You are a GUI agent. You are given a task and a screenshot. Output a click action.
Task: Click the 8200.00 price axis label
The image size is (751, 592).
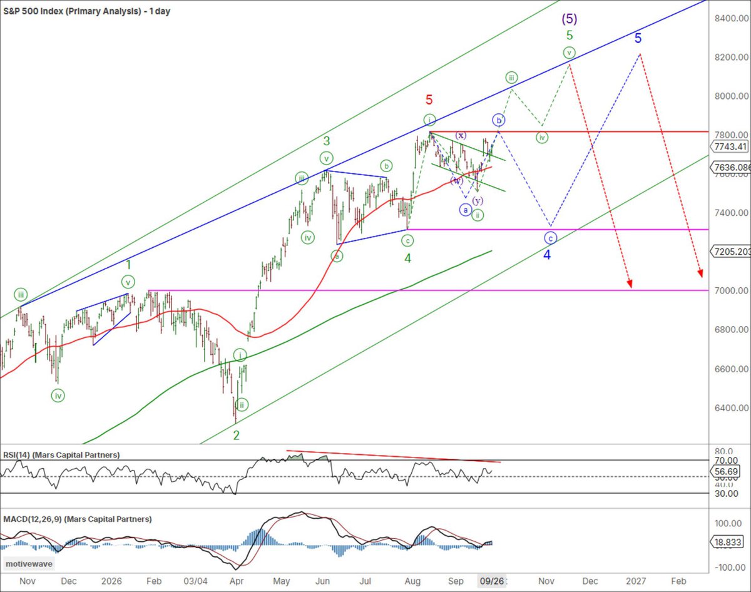click(732, 58)
